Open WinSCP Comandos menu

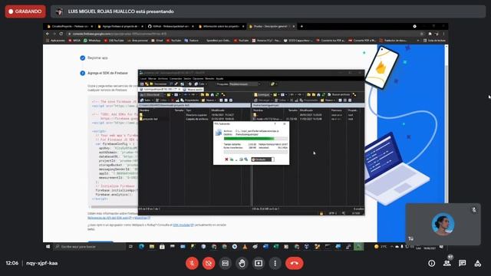(x=176, y=78)
